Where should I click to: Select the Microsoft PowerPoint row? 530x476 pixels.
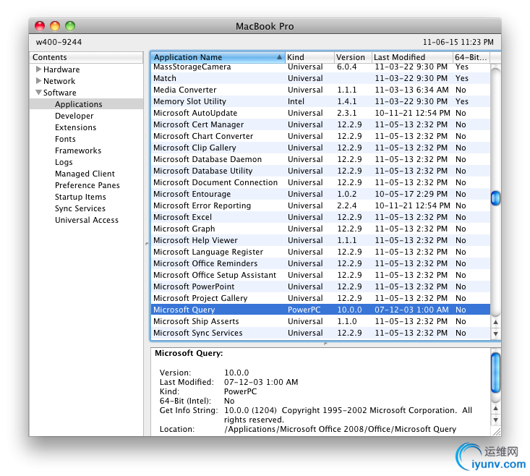(x=320, y=286)
